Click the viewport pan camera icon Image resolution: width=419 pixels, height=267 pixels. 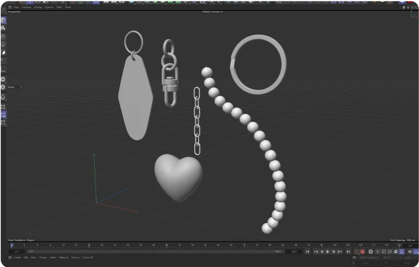coord(404,7)
